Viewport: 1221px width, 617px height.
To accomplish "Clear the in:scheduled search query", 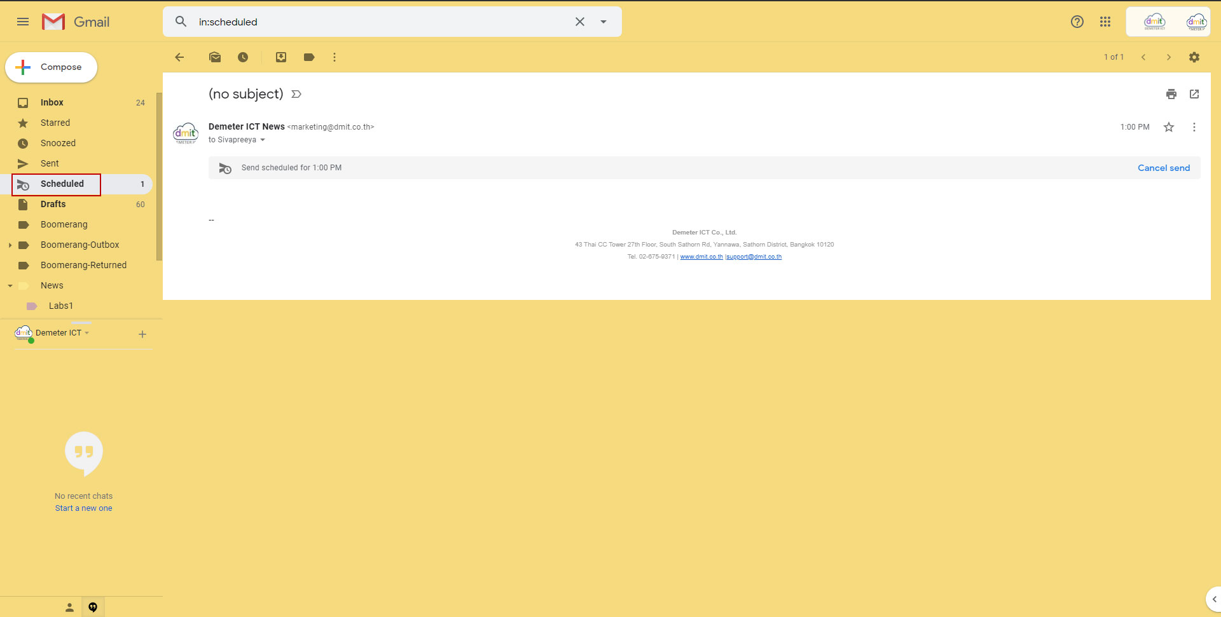I will [579, 21].
